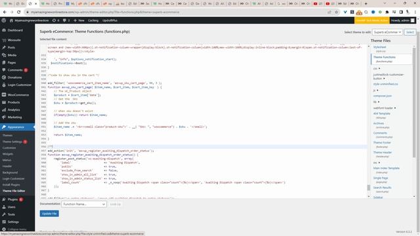Open Plugins icon in sidebar

coord(4,199)
